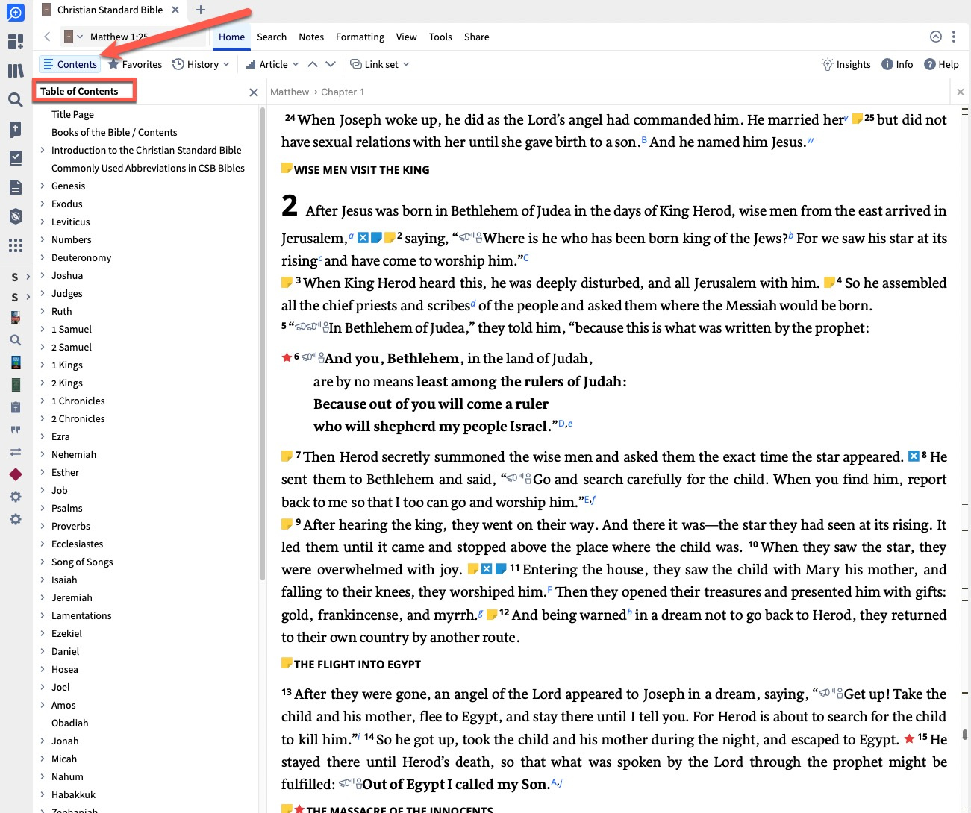Screen dimensions: 971x813
Task: Click the blue X icon before verse 8
Action: [914, 456]
